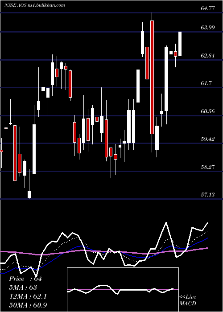The height and width of the screenshot is (312, 223).
Task: Click the 61.7 price axis label
Action: [x=206, y=83]
